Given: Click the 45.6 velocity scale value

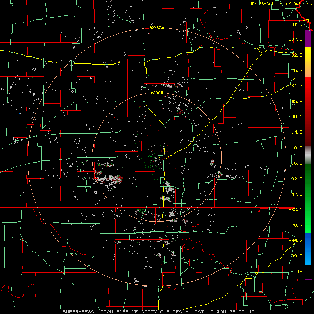Looking at the screenshot, I should [297, 101].
